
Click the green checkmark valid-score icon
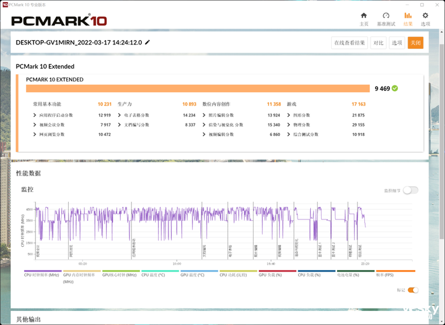[x=395, y=88]
